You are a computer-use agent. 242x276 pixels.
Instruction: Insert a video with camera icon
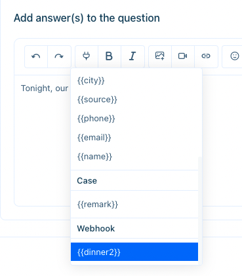(182, 56)
